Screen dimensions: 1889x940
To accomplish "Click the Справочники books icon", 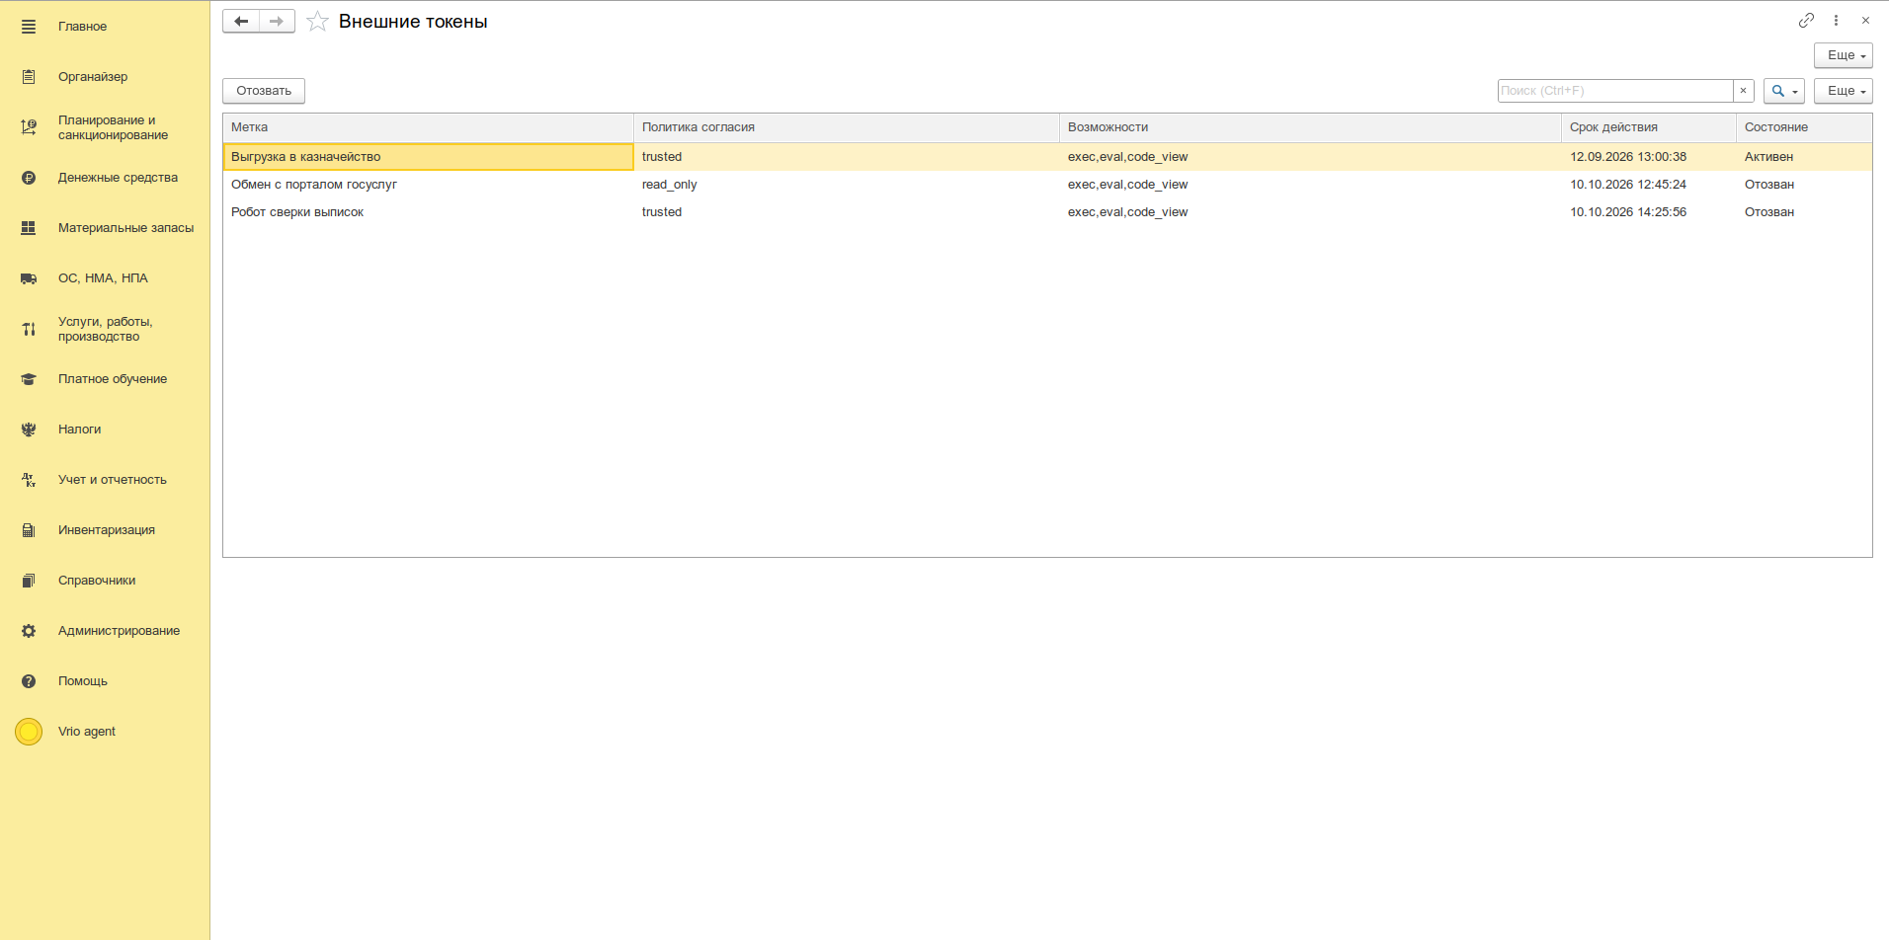I will (29, 581).
